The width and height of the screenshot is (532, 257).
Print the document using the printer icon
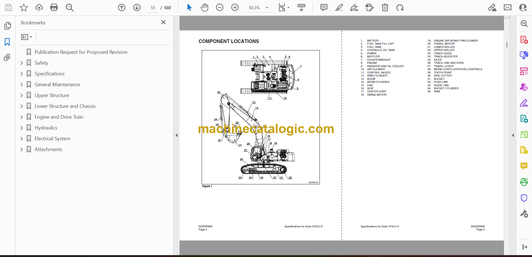(x=54, y=7)
